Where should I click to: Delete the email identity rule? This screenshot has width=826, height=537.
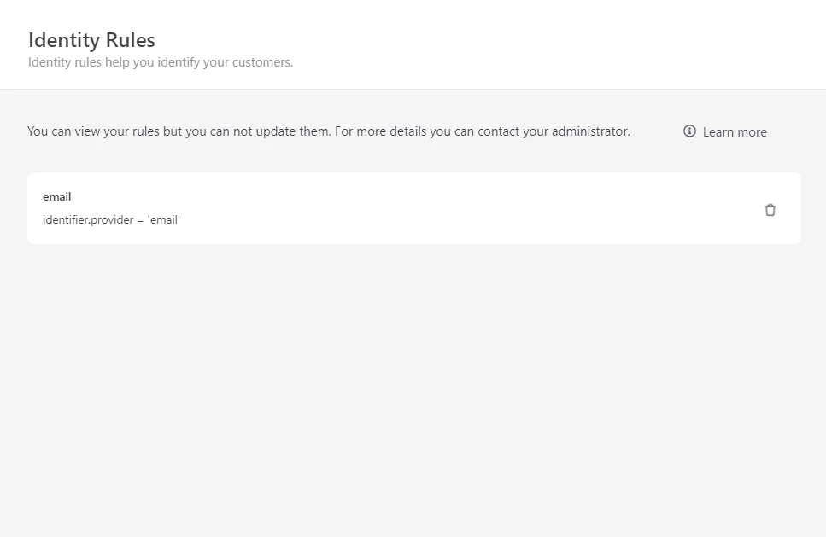coord(770,210)
